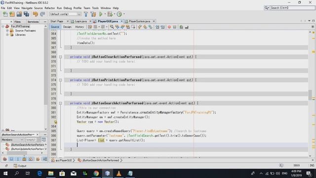Viewport: 316px width, 178px height.
Task: Toggle Fully Qualified Names filter in Navigator
Action: pos(38,159)
